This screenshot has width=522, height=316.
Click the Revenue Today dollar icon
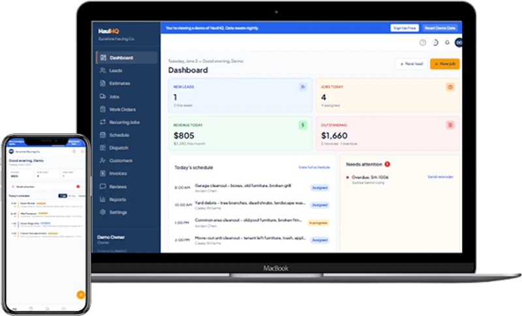click(303, 125)
